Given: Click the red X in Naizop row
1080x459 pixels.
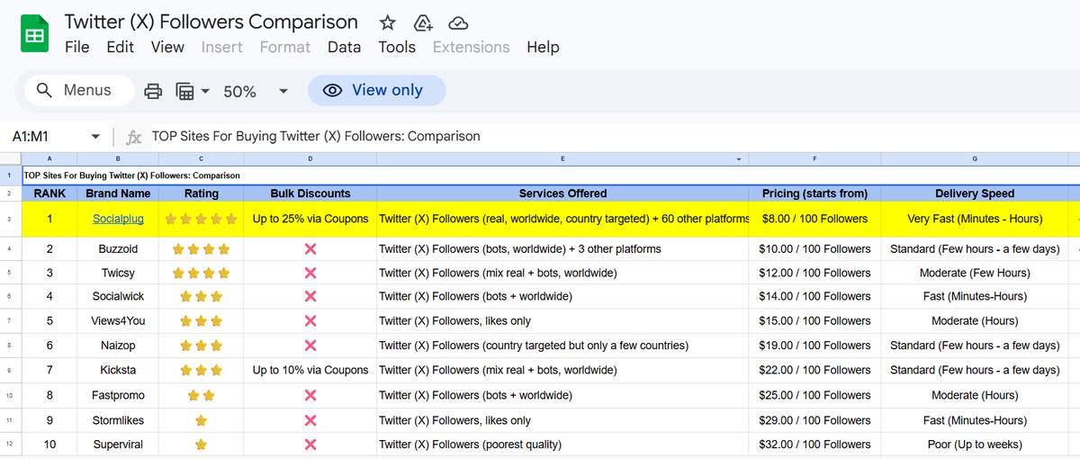Looking at the screenshot, I should [x=310, y=346].
